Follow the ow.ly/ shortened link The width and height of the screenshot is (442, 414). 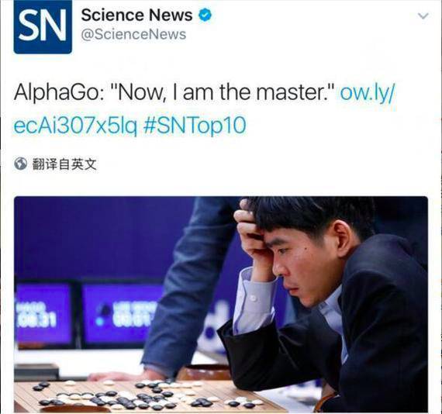tap(368, 93)
